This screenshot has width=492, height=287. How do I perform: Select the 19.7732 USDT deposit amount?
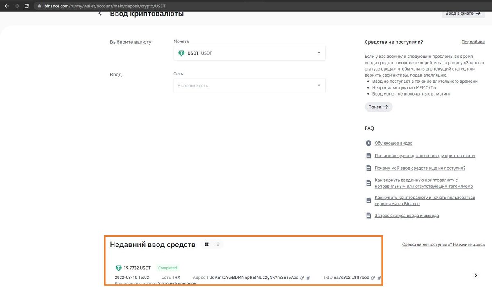point(137,268)
